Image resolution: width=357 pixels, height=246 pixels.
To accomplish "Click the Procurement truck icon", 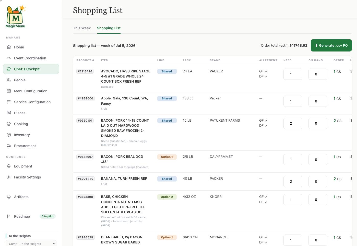I will coord(9,146).
